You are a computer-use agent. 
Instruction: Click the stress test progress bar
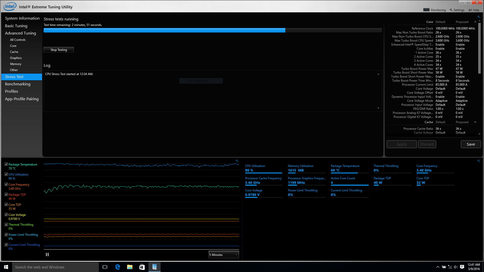(x=213, y=30)
